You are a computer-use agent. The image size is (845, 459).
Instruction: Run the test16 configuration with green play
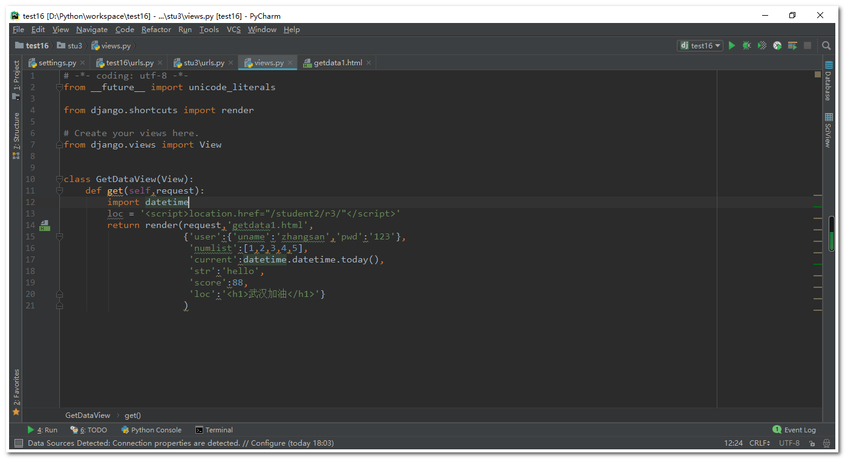point(732,45)
